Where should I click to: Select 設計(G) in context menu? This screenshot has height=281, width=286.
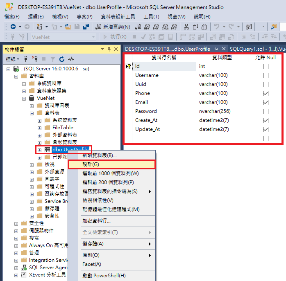(111, 164)
